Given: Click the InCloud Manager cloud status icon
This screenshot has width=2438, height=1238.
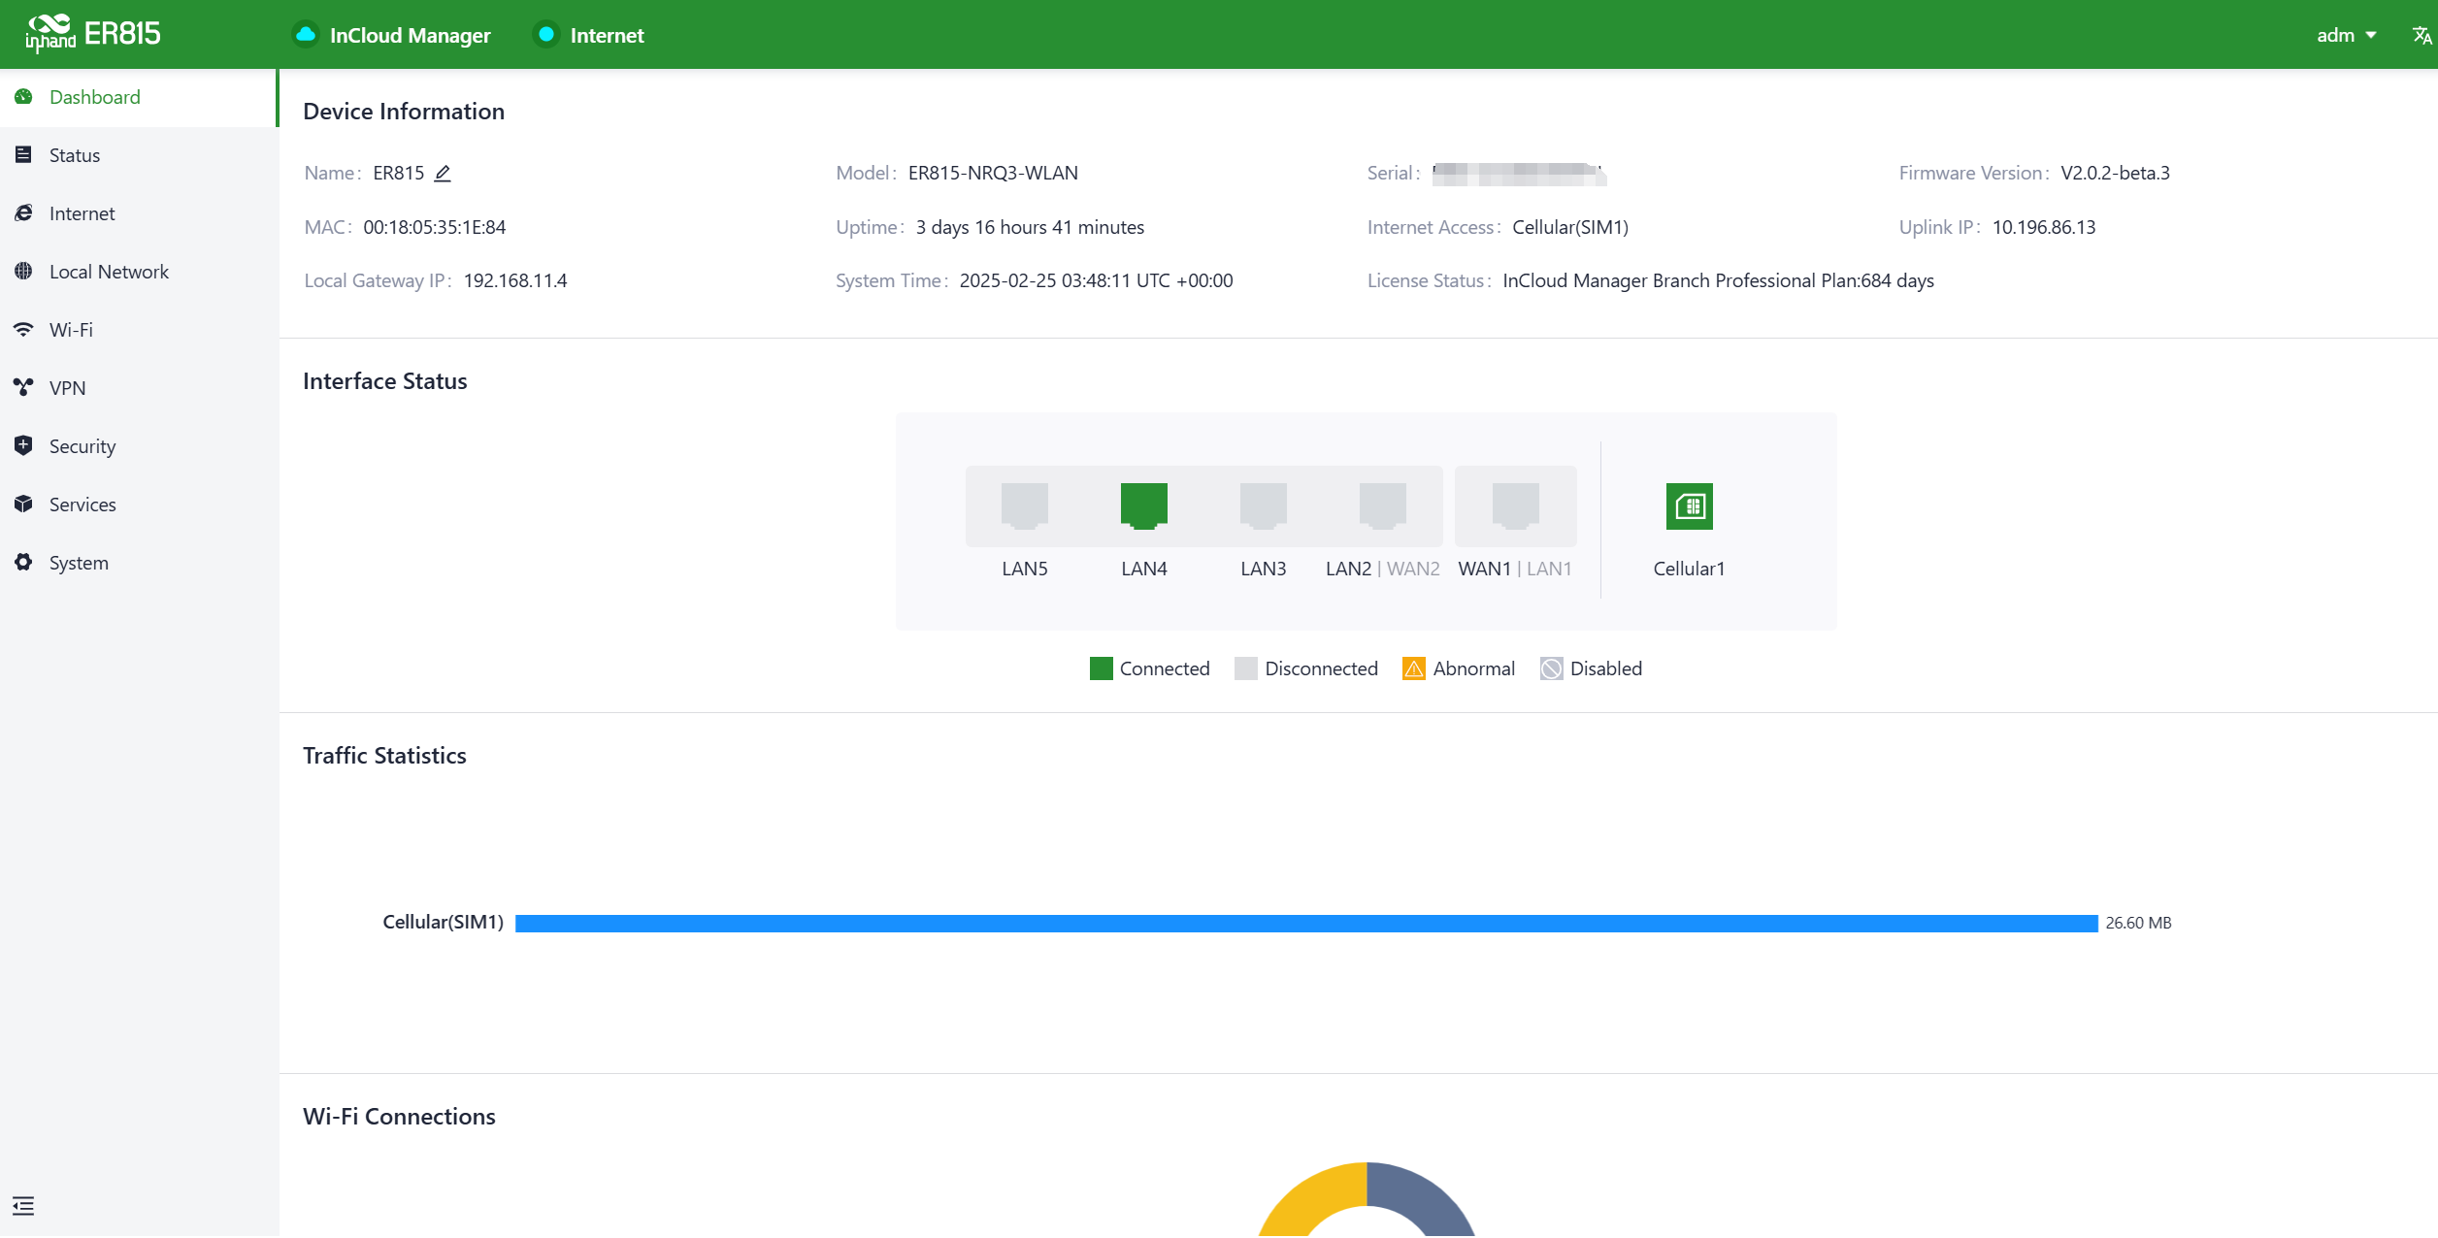Looking at the screenshot, I should click(306, 35).
